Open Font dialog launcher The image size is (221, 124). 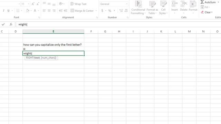coord(39,18)
